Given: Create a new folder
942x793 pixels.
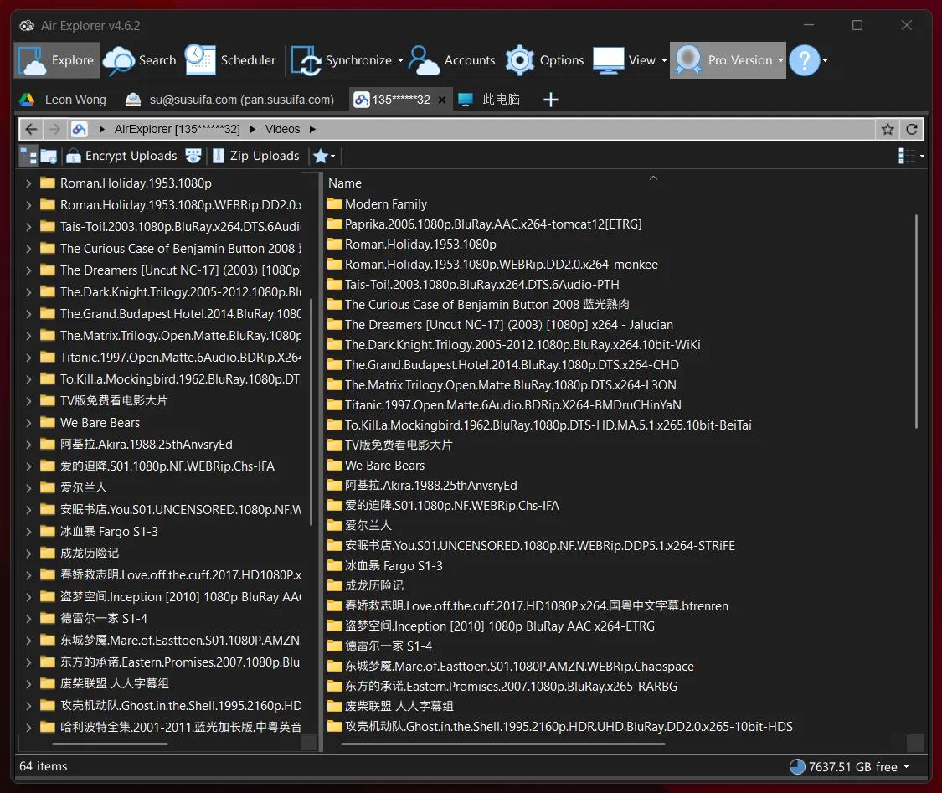Looking at the screenshot, I should pyautogui.click(x=49, y=157).
